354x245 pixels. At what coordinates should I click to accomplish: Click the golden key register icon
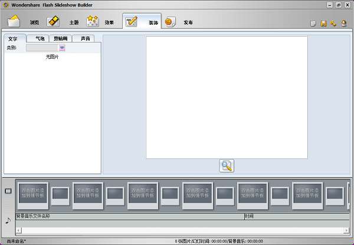[333, 24]
